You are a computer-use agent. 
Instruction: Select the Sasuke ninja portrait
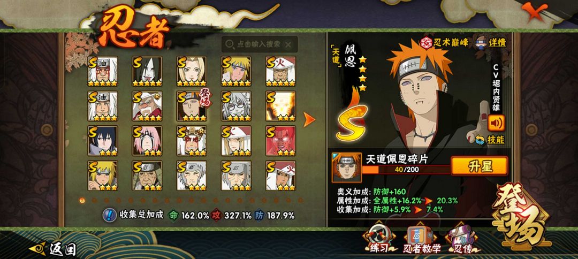[102, 141]
